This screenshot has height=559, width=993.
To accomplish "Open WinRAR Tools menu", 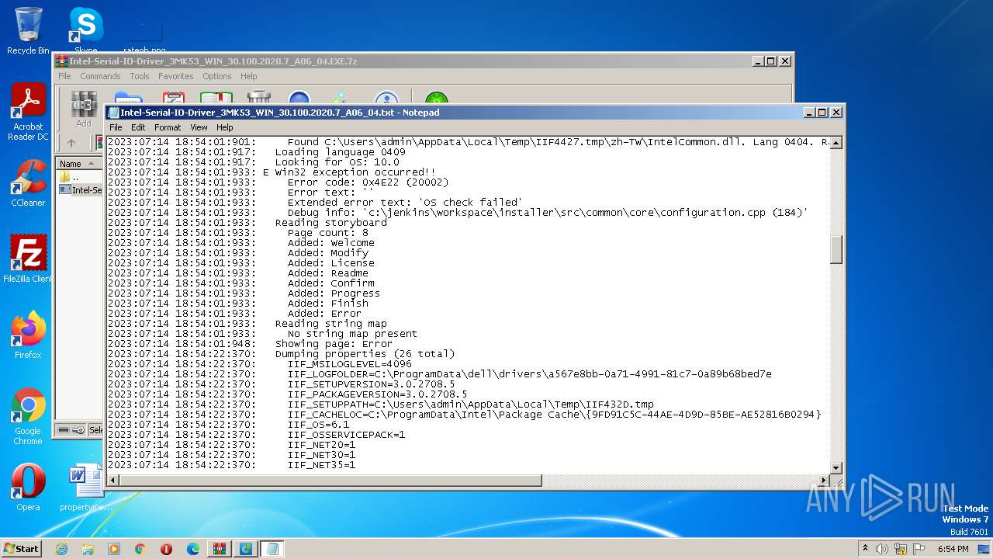I will [140, 76].
